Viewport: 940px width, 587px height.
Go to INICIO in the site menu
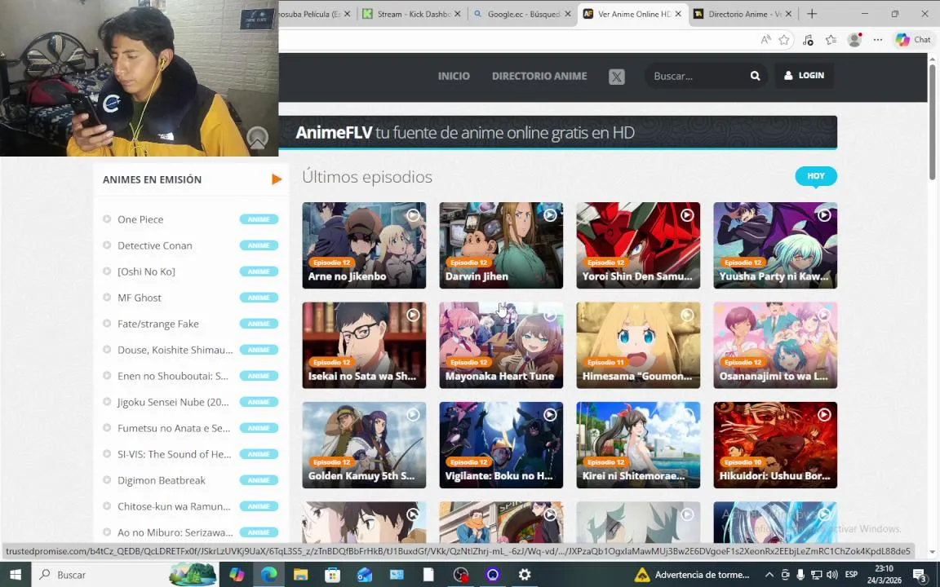tap(454, 76)
